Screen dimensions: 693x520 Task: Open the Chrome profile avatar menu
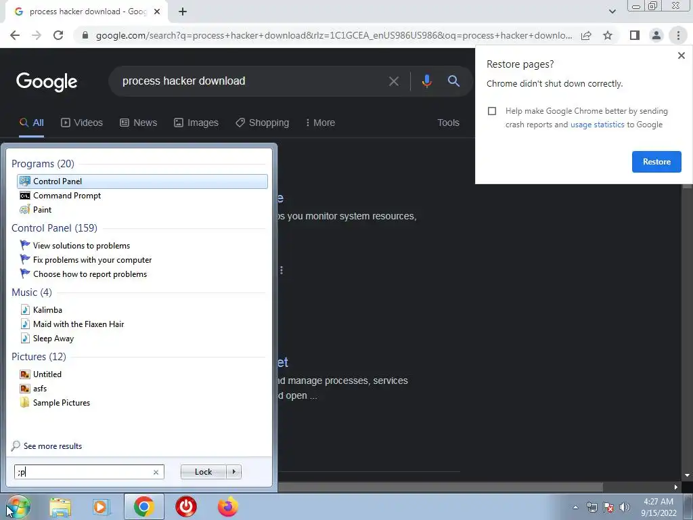tap(656, 35)
